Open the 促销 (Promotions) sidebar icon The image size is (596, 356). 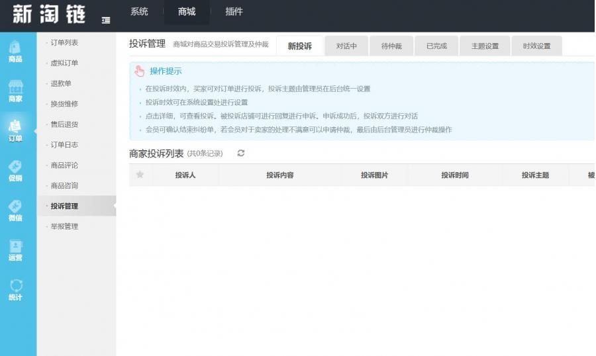[15, 170]
